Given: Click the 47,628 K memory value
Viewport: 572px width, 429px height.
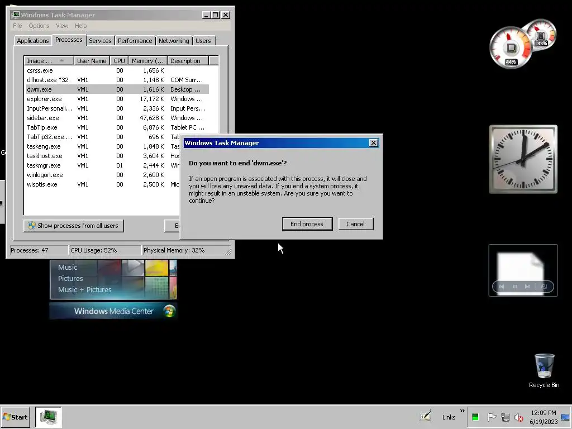Looking at the screenshot, I should [x=153, y=118].
